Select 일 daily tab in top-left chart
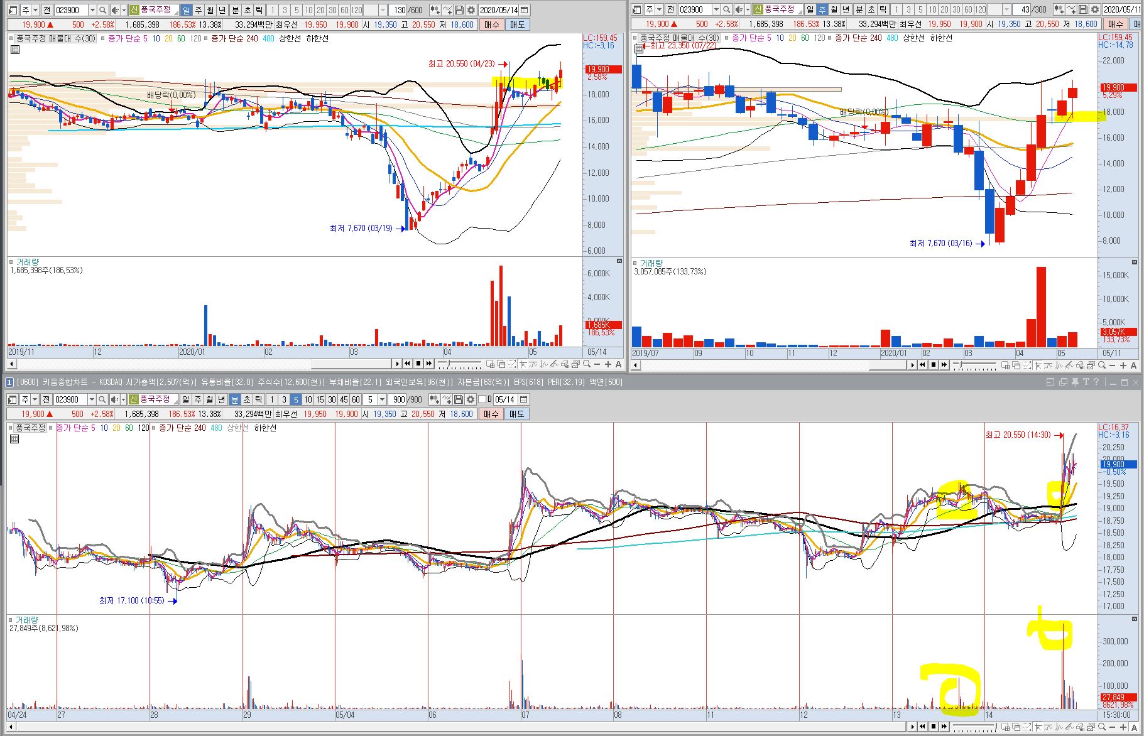This screenshot has height=736, width=1144. [x=186, y=10]
